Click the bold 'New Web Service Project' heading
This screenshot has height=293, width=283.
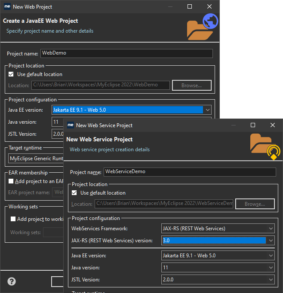[x=99, y=139]
